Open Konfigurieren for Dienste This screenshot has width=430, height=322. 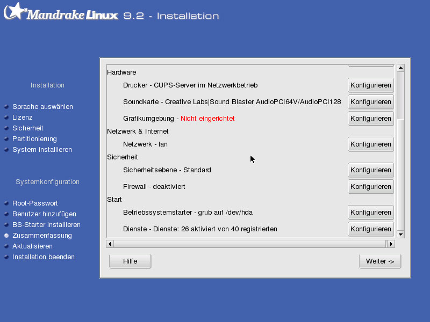pyautogui.click(x=370, y=229)
